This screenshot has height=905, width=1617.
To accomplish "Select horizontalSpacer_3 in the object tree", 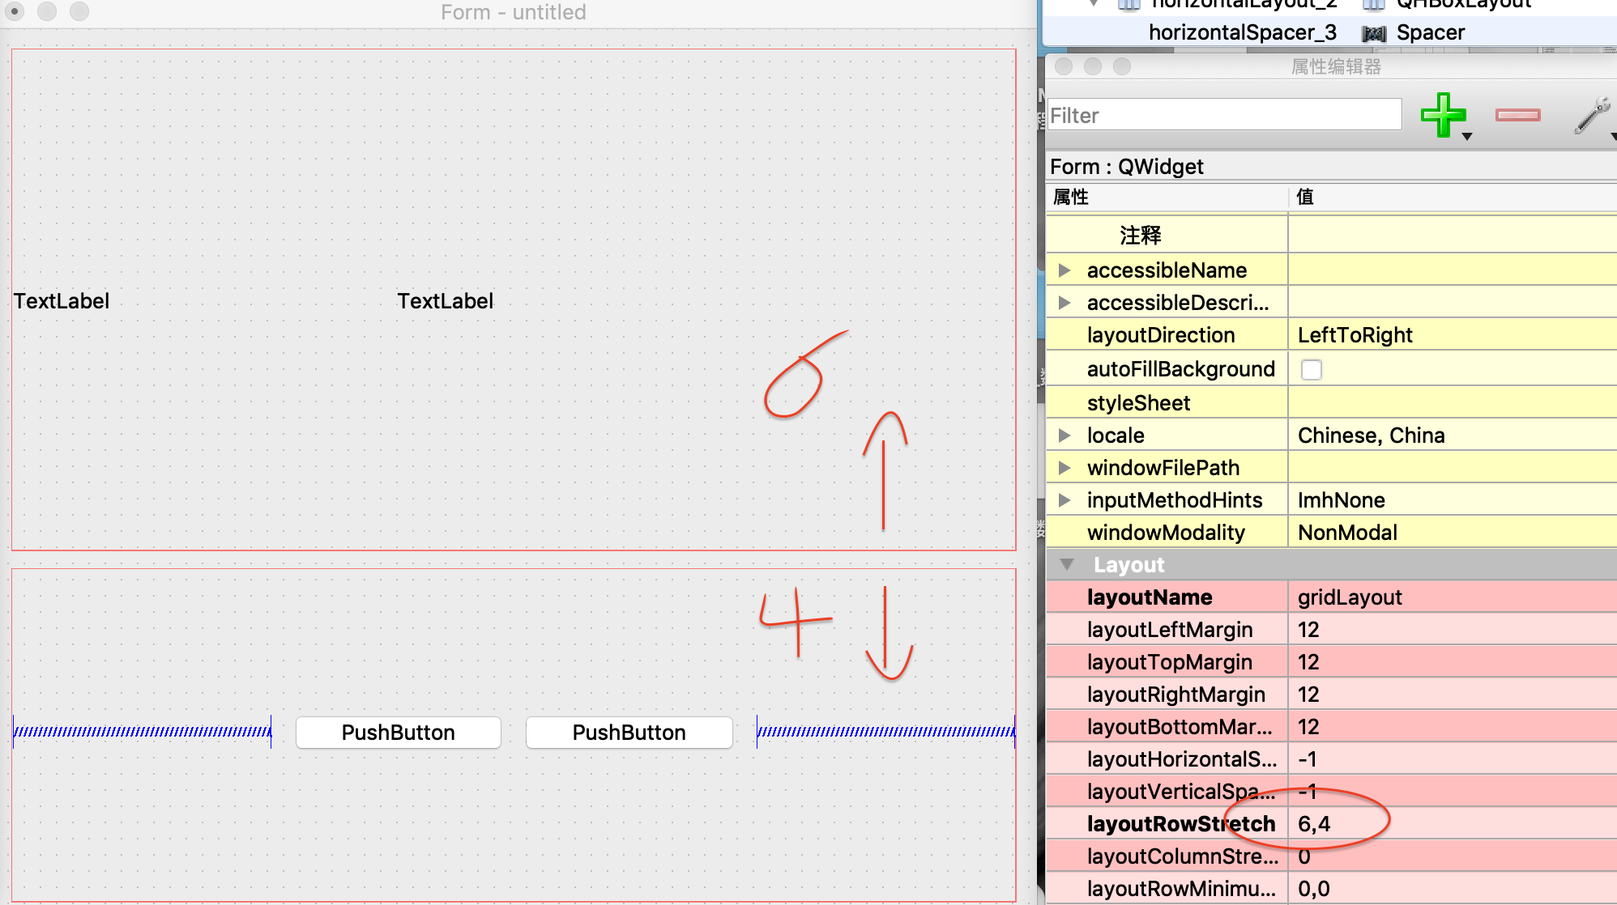I will click(1243, 32).
